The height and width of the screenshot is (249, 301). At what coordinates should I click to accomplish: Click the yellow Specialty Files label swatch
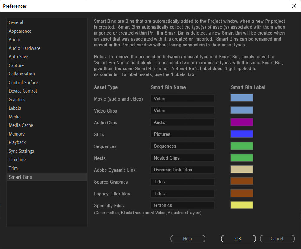(242, 205)
